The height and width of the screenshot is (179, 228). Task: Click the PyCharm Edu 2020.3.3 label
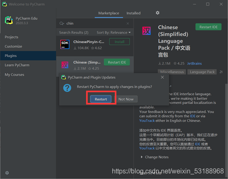coord(26,21)
